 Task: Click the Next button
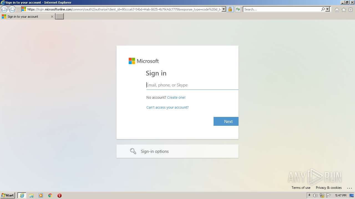coord(226,121)
